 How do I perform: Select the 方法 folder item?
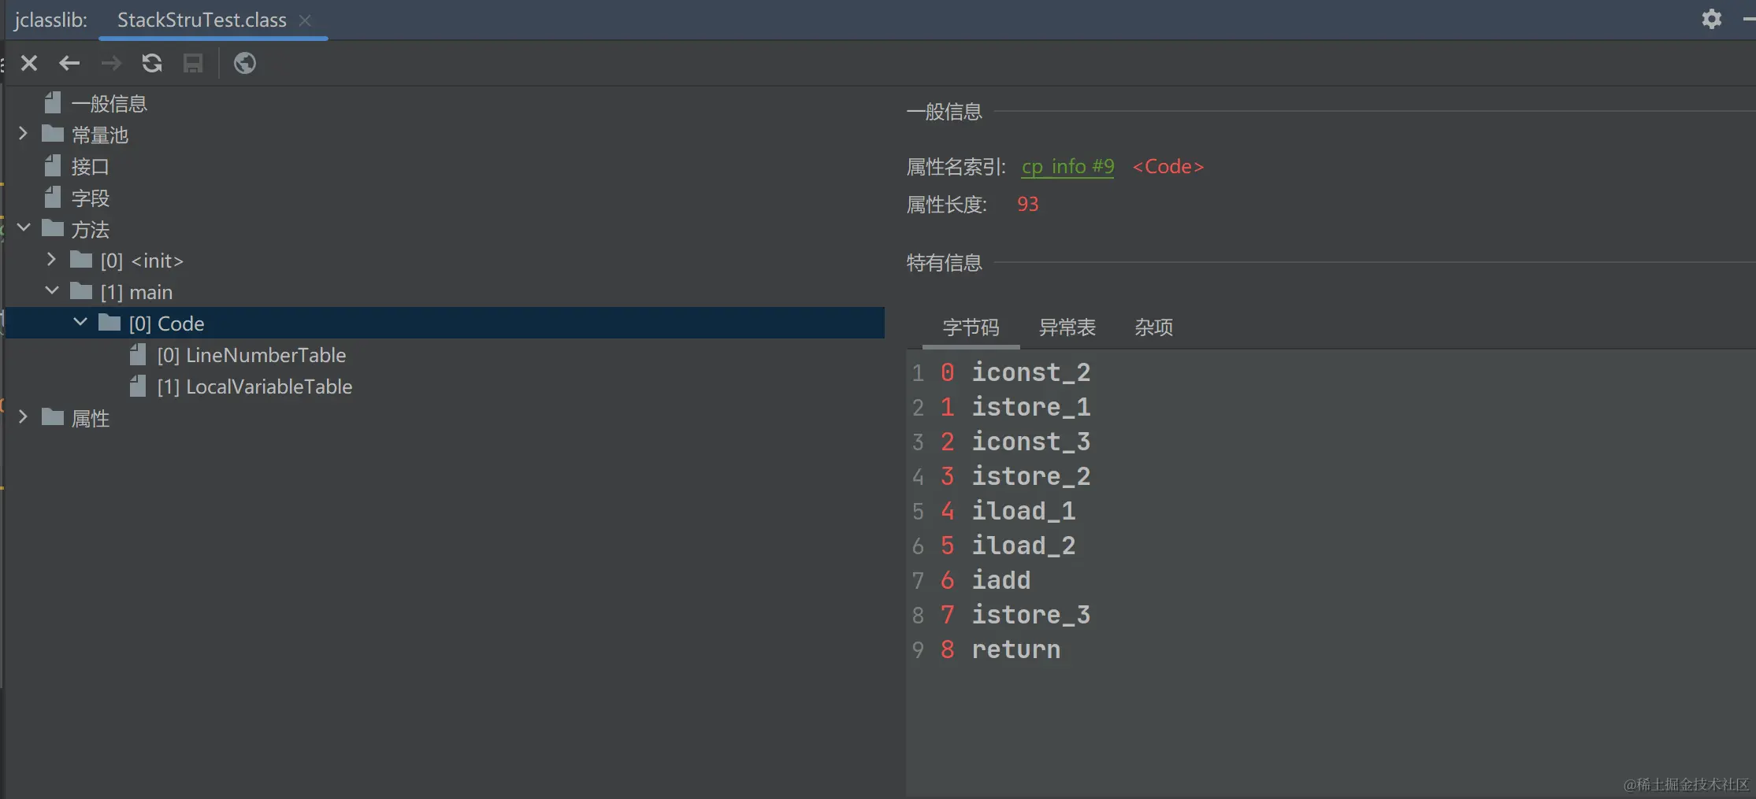(90, 230)
